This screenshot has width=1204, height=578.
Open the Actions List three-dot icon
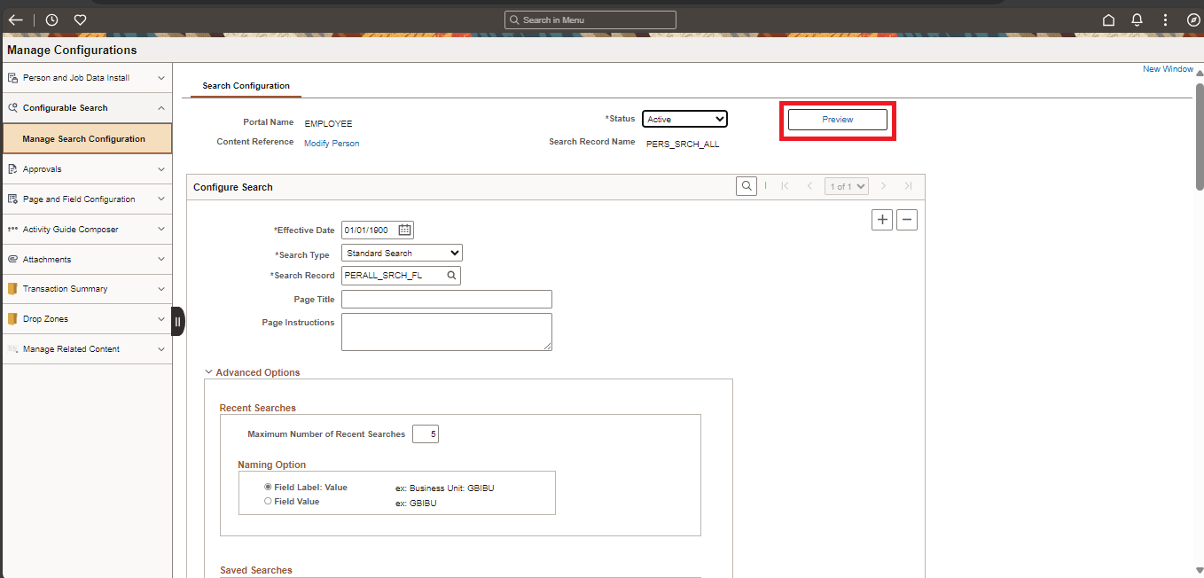1165,19
